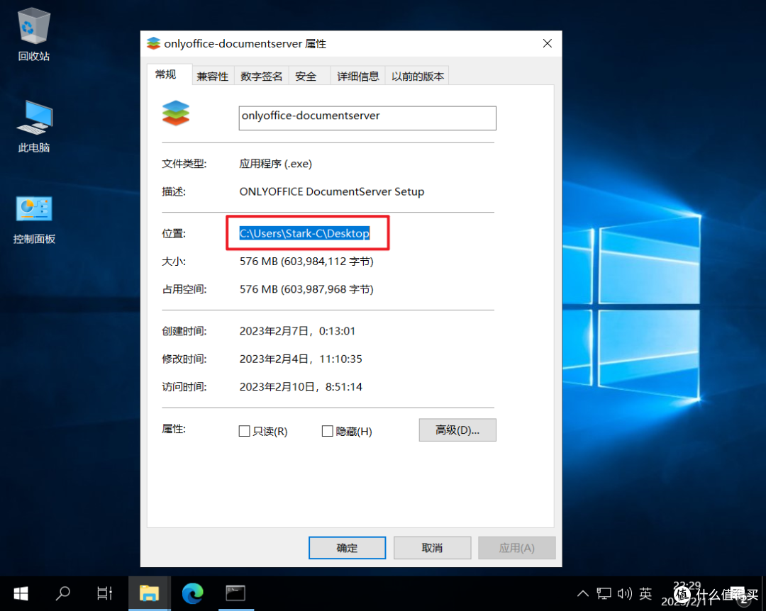Image resolution: width=766 pixels, height=611 pixels.
Task: Open Task View on the taskbar
Action: click(104, 593)
